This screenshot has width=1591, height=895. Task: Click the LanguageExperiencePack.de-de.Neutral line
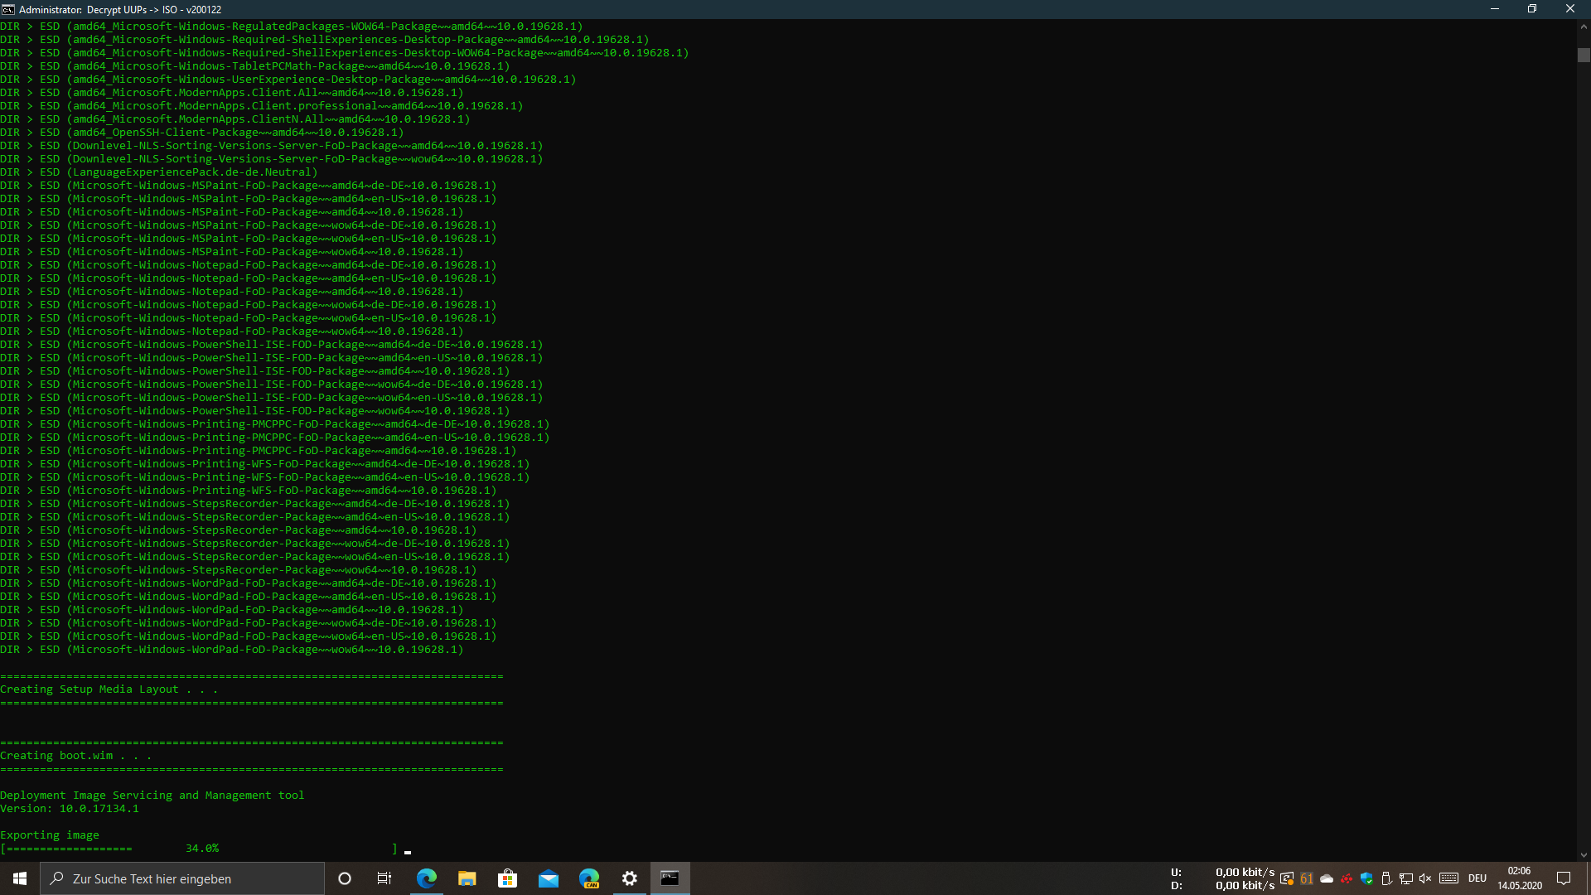(x=159, y=172)
